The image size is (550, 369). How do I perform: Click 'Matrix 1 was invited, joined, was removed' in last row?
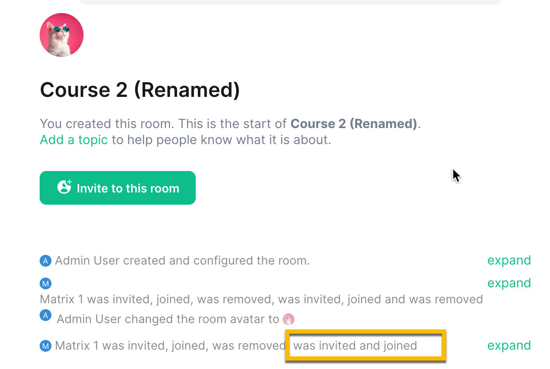[x=170, y=346]
